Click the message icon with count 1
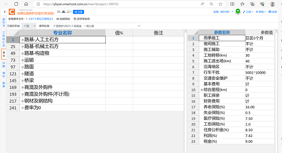This screenshot has height=153, width=282. [x=69, y=12]
